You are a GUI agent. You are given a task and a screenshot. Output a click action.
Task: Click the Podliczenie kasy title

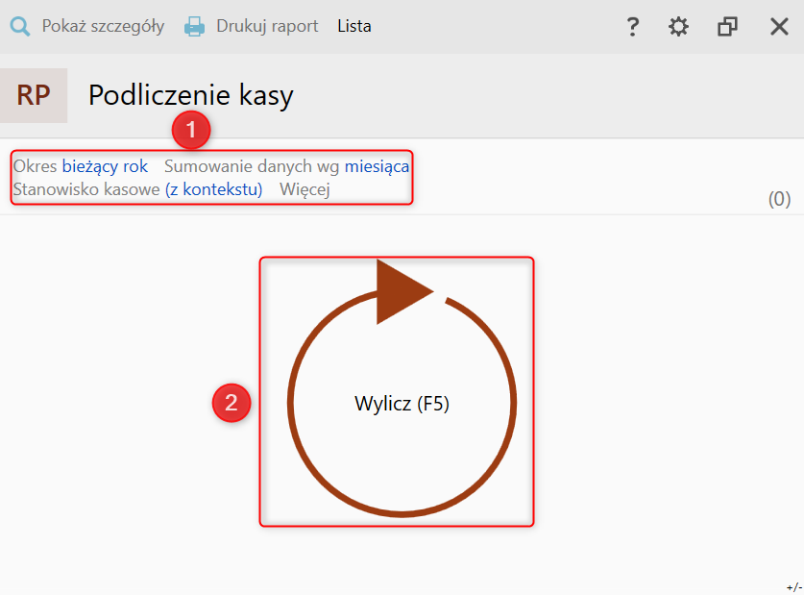191,95
